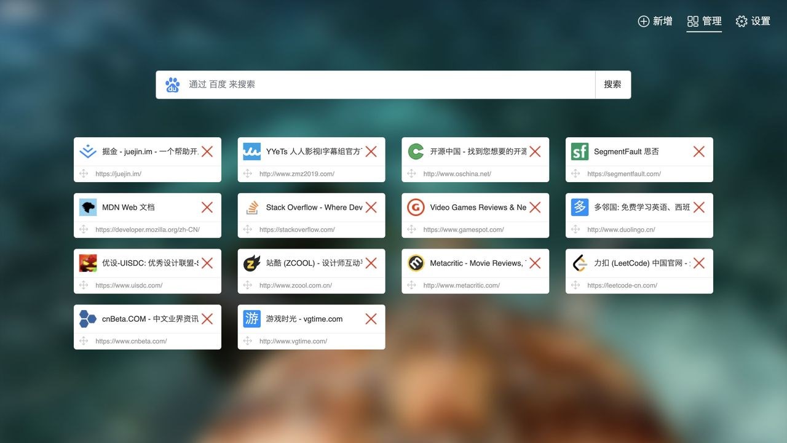
Task: Remove the SegmentFault 思否 shortcut
Action: point(699,151)
